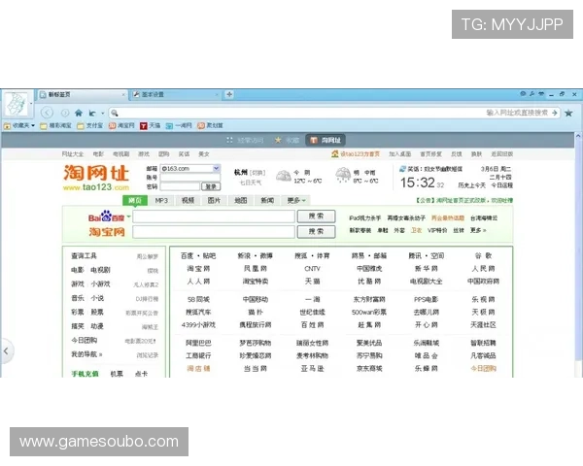Select the 经常访问 new-tab section
Viewport: 583px width, 466px height.
[245, 140]
